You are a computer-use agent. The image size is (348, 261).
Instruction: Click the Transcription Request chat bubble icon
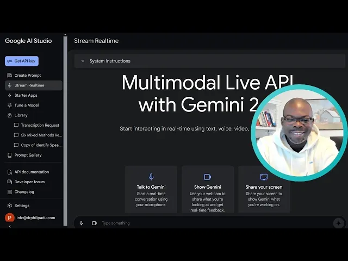click(16, 125)
